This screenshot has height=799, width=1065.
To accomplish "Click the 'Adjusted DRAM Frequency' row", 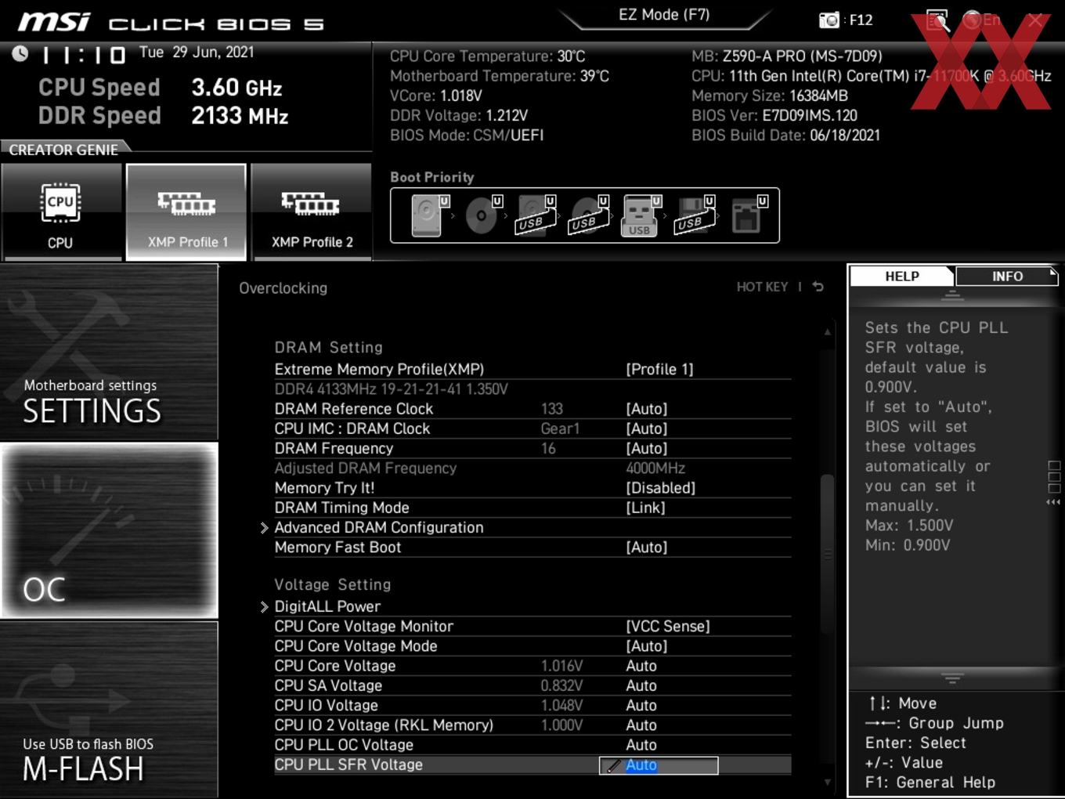I will [532, 468].
